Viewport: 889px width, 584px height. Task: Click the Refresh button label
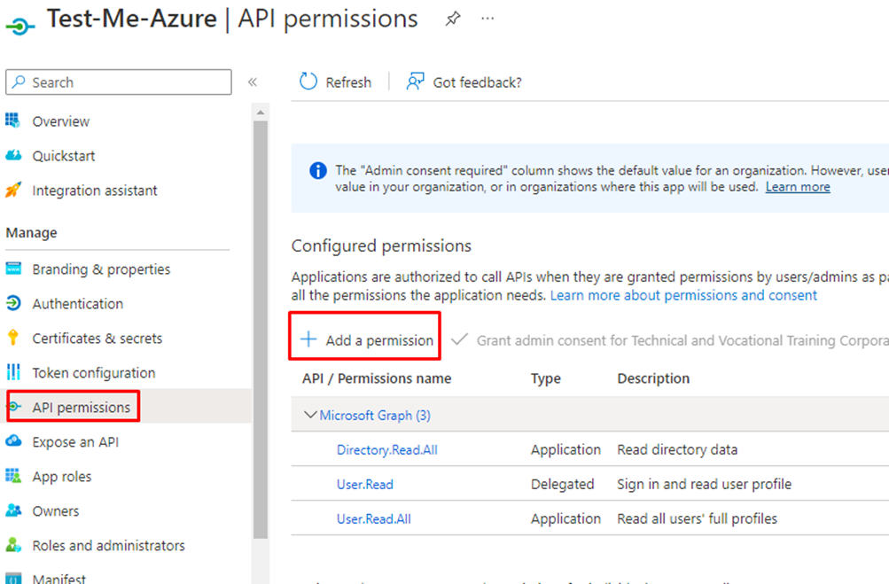tap(348, 82)
